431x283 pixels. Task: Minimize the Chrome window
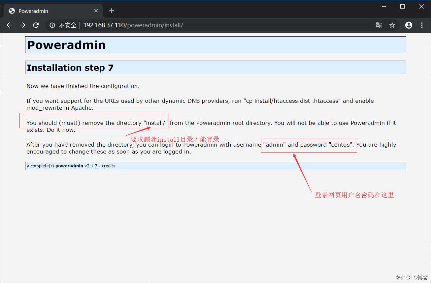(384, 7)
